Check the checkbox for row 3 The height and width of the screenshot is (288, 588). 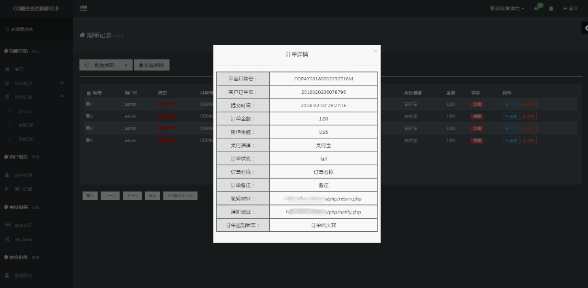coord(88,128)
